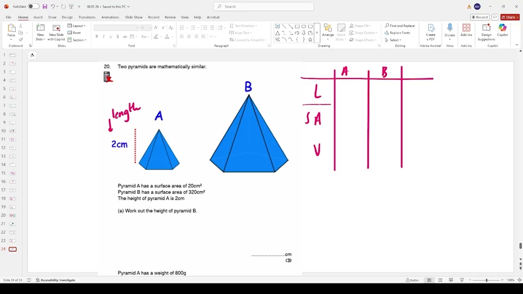Viewport: 523px width, 294px height.
Task: Toggle Strikethrough formatting
Action: [125, 36]
